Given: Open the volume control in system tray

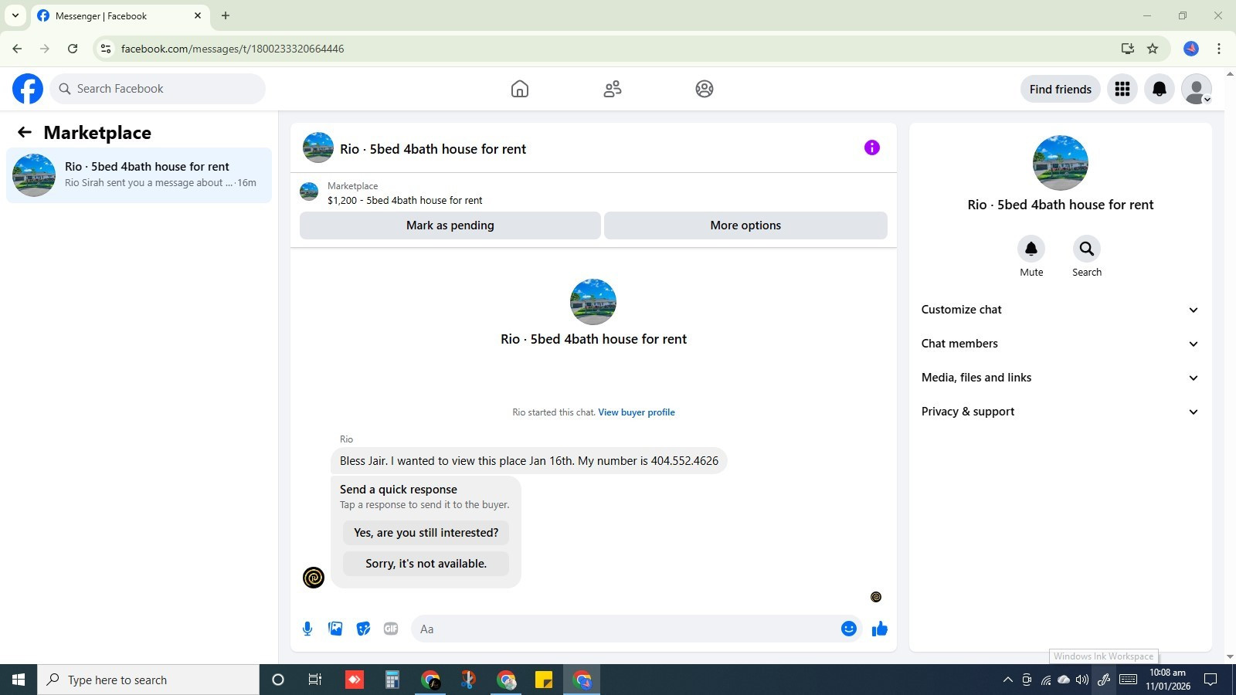Looking at the screenshot, I should (1082, 680).
